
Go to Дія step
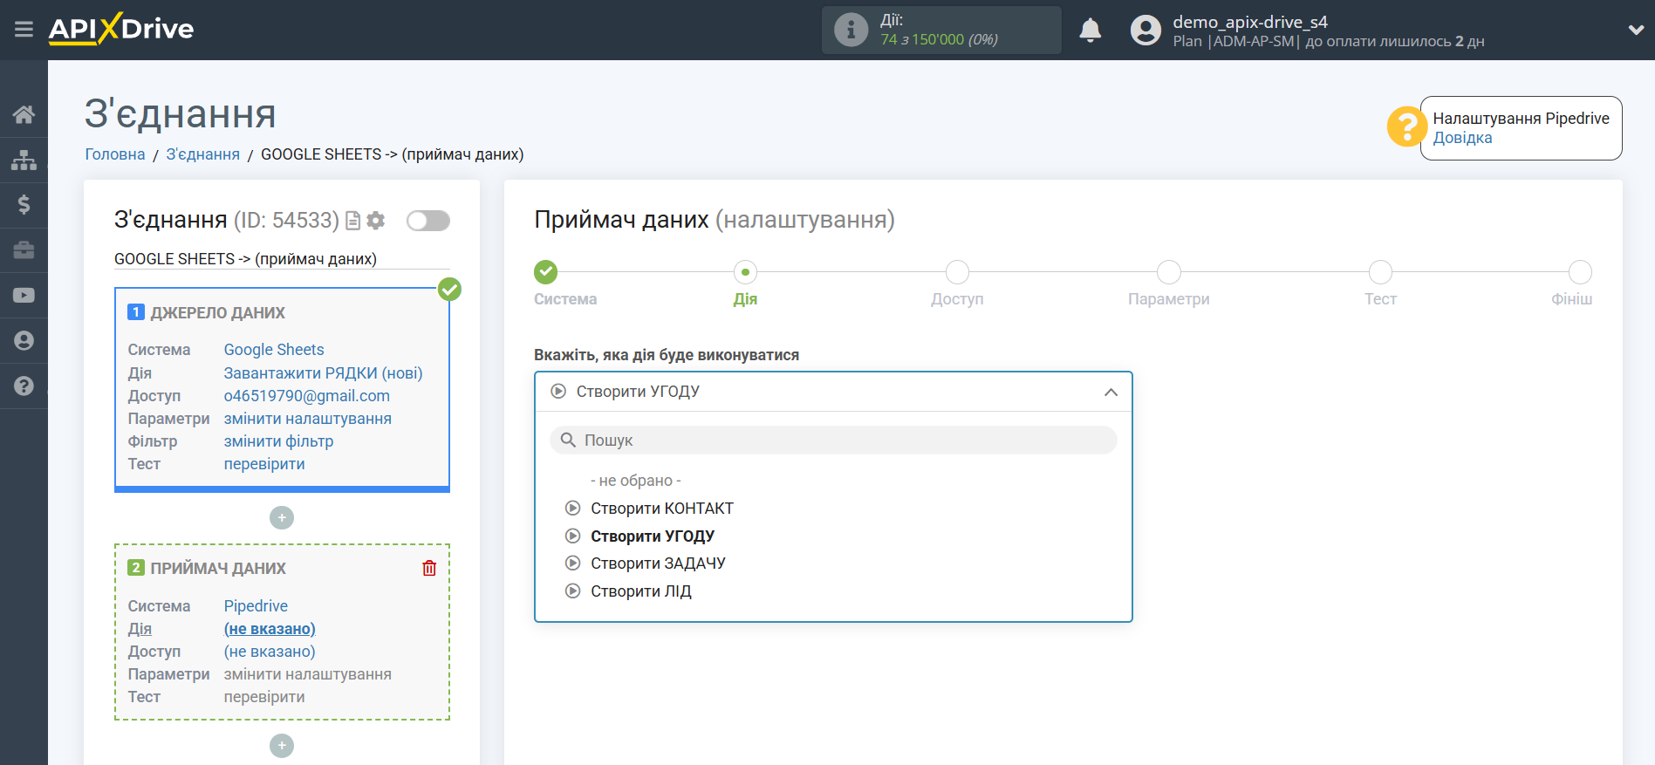pyautogui.click(x=745, y=272)
